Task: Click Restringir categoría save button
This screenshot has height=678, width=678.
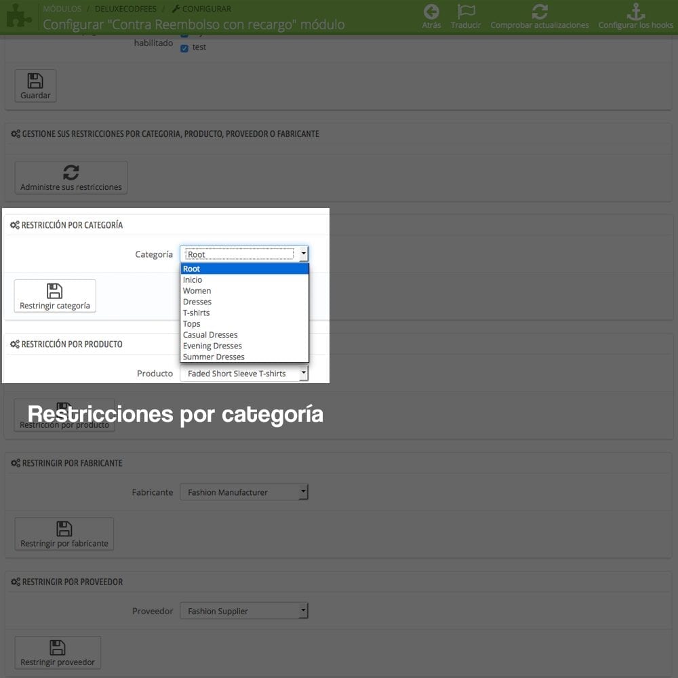Action: coord(55,296)
